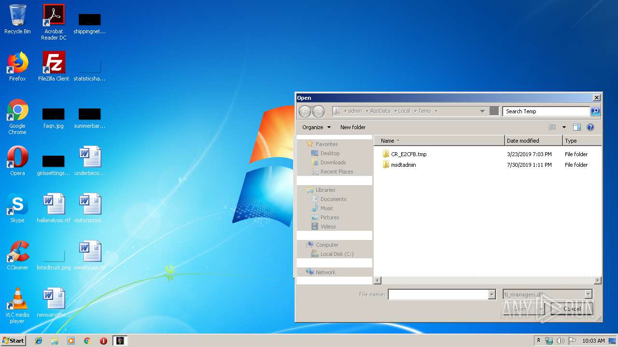Click the New folder button

353,127
